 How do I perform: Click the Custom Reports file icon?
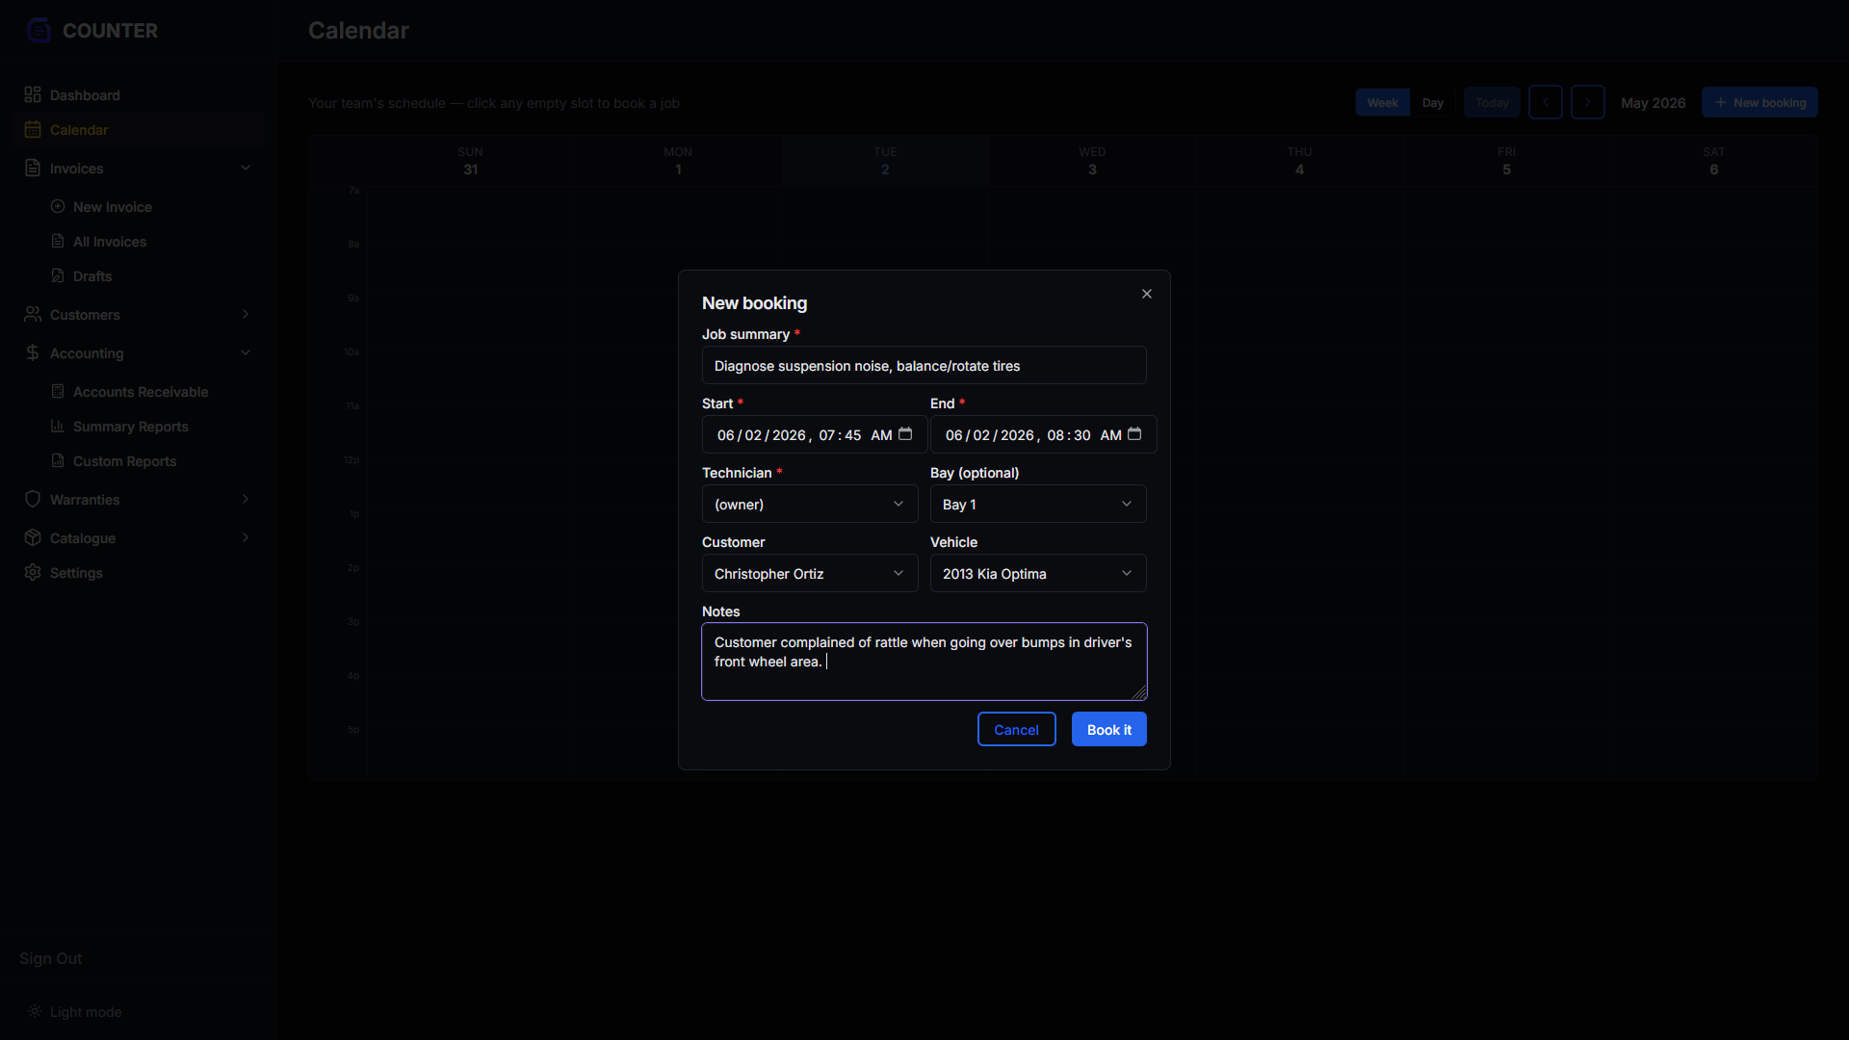point(58,460)
